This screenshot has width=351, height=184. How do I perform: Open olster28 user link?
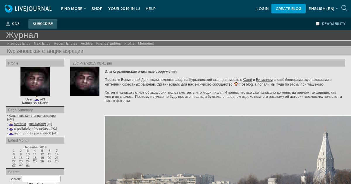20,124
